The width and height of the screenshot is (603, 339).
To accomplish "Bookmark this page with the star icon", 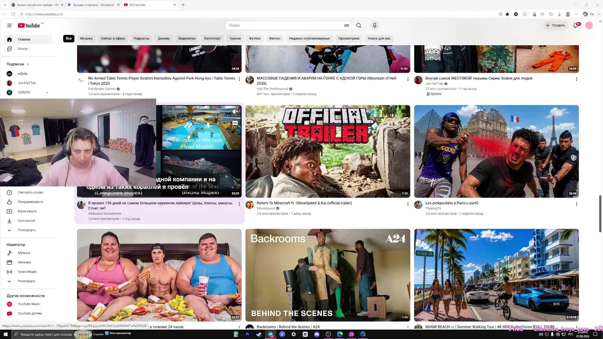I will tap(507, 14).
